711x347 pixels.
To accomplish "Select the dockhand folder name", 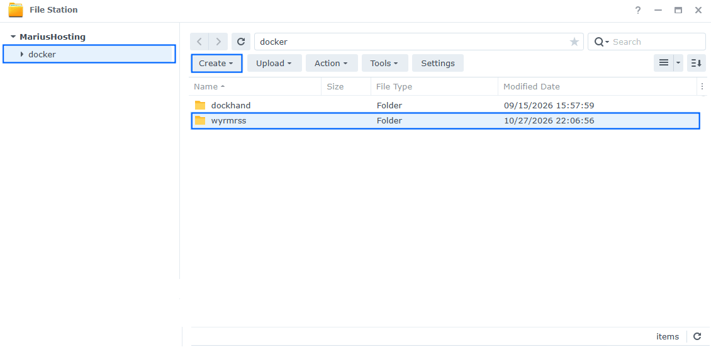I will [231, 105].
